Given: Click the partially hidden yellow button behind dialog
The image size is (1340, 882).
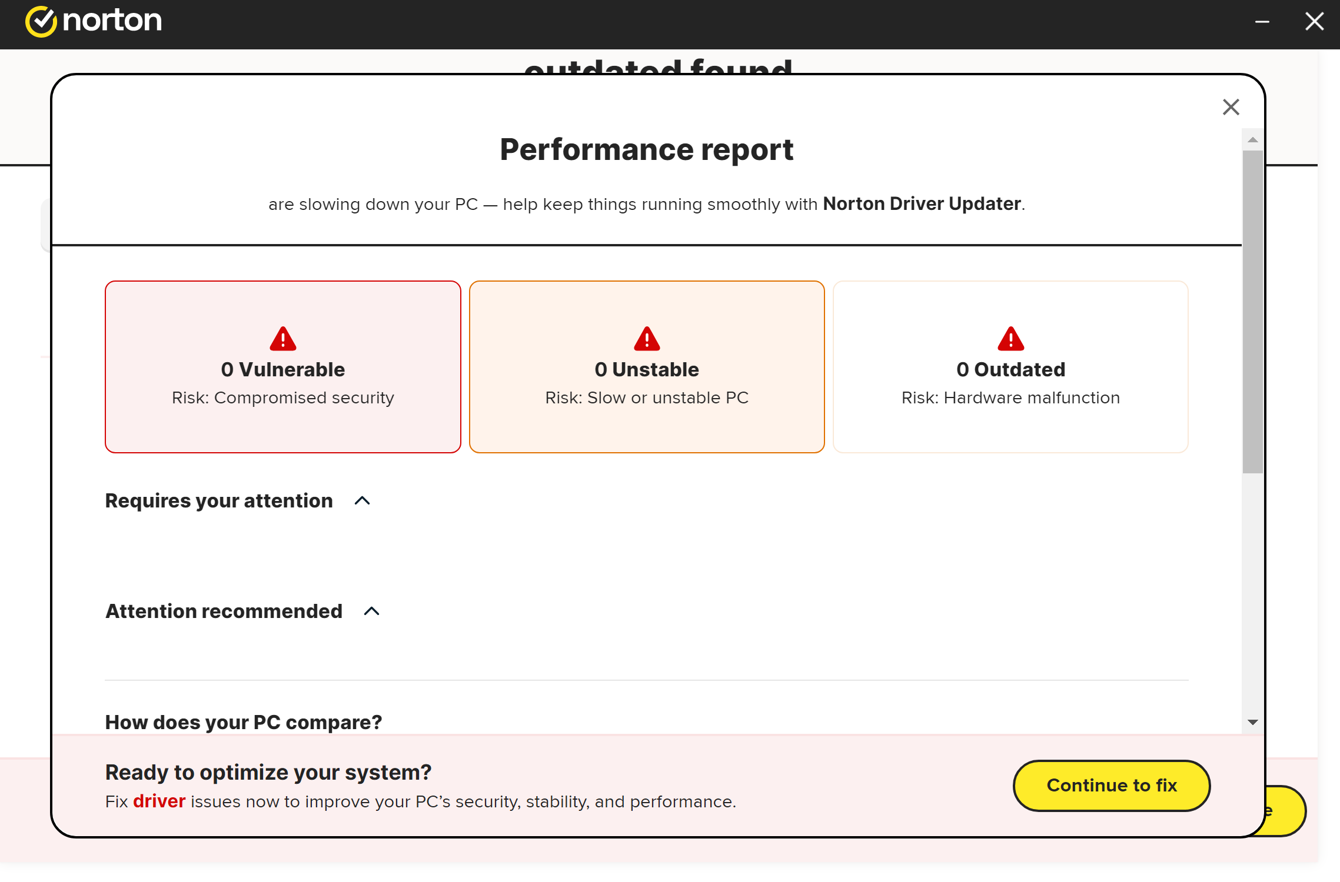Looking at the screenshot, I should (x=1286, y=811).
